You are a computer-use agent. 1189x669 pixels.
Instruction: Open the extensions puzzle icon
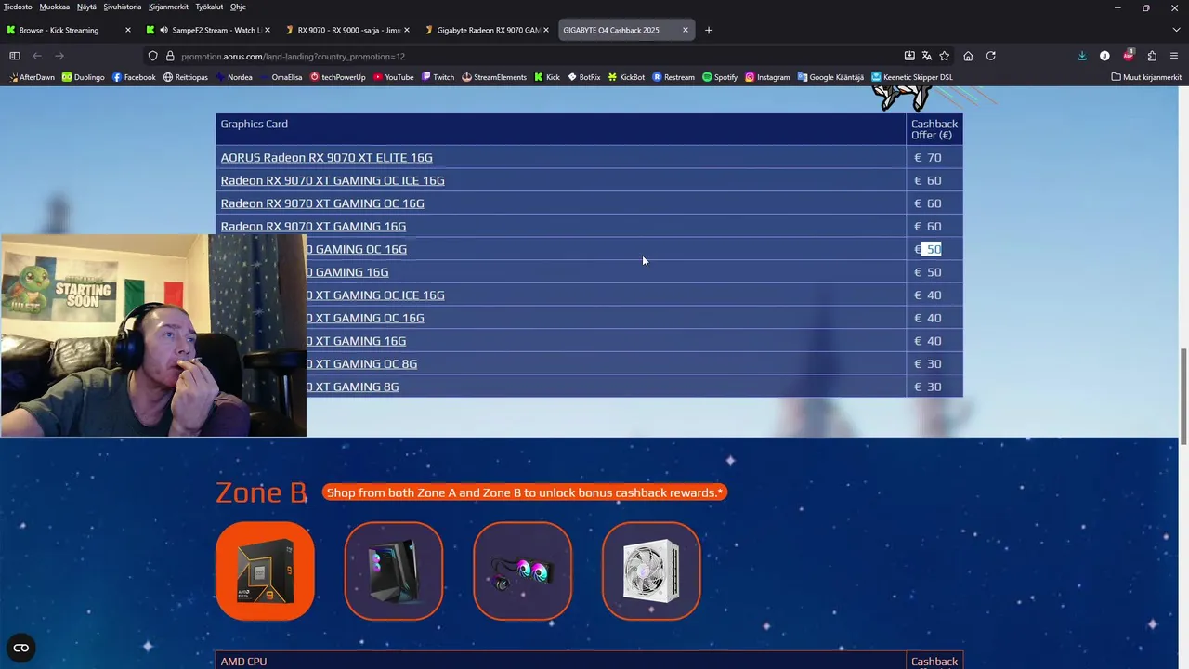coord(1152,56)
